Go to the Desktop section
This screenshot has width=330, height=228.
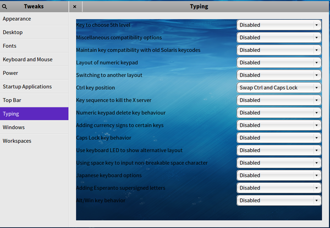tap(34, 32)
